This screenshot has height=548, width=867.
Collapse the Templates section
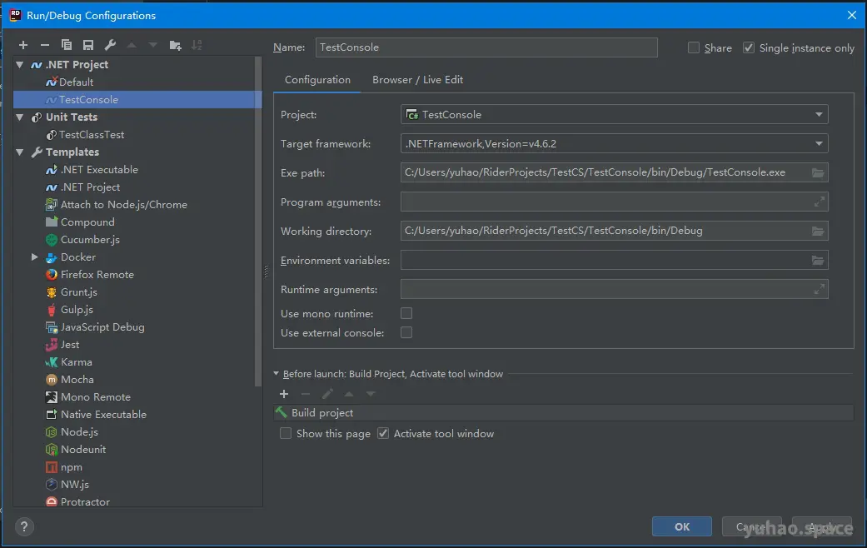click(19, 152)
